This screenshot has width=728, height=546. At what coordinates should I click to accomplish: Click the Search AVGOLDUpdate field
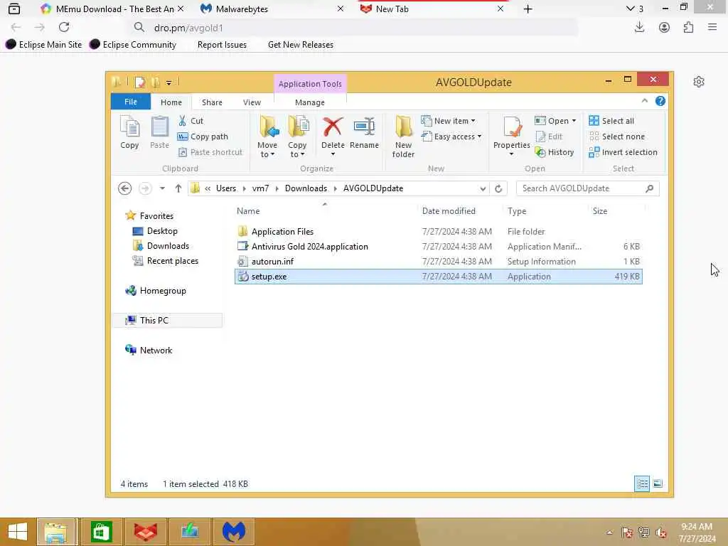[x=587, y=188]
